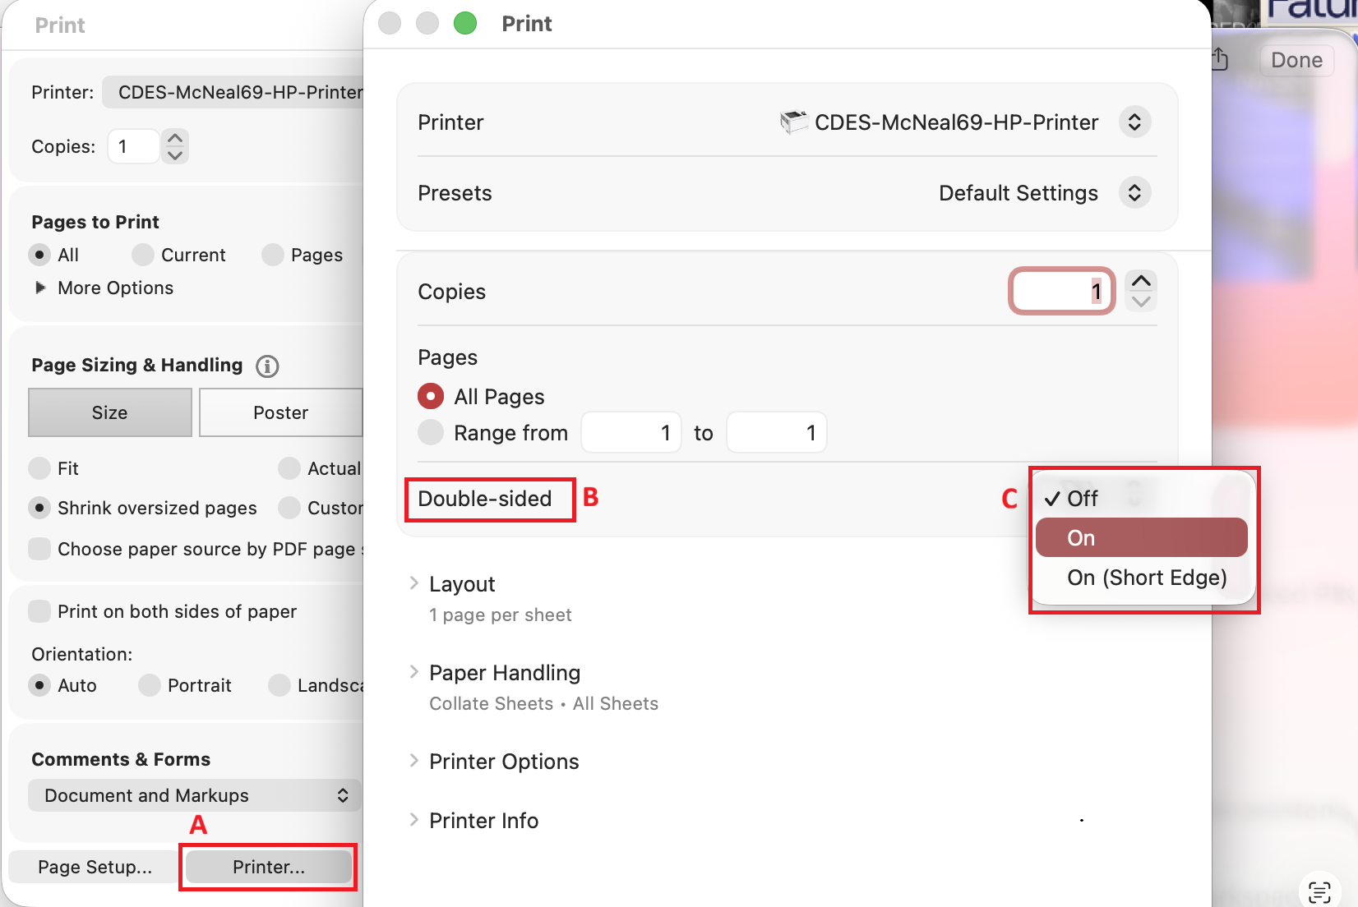This screenshot has height=907, width=1358.
Task: Select Auto orientation
Action: coord(39,685)
